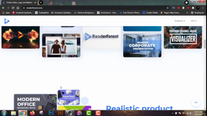Image resolution: width=207 pixels, height=116 pixels.
Task: Open Destinations - Han bookmark
Action: coord(107,13)
